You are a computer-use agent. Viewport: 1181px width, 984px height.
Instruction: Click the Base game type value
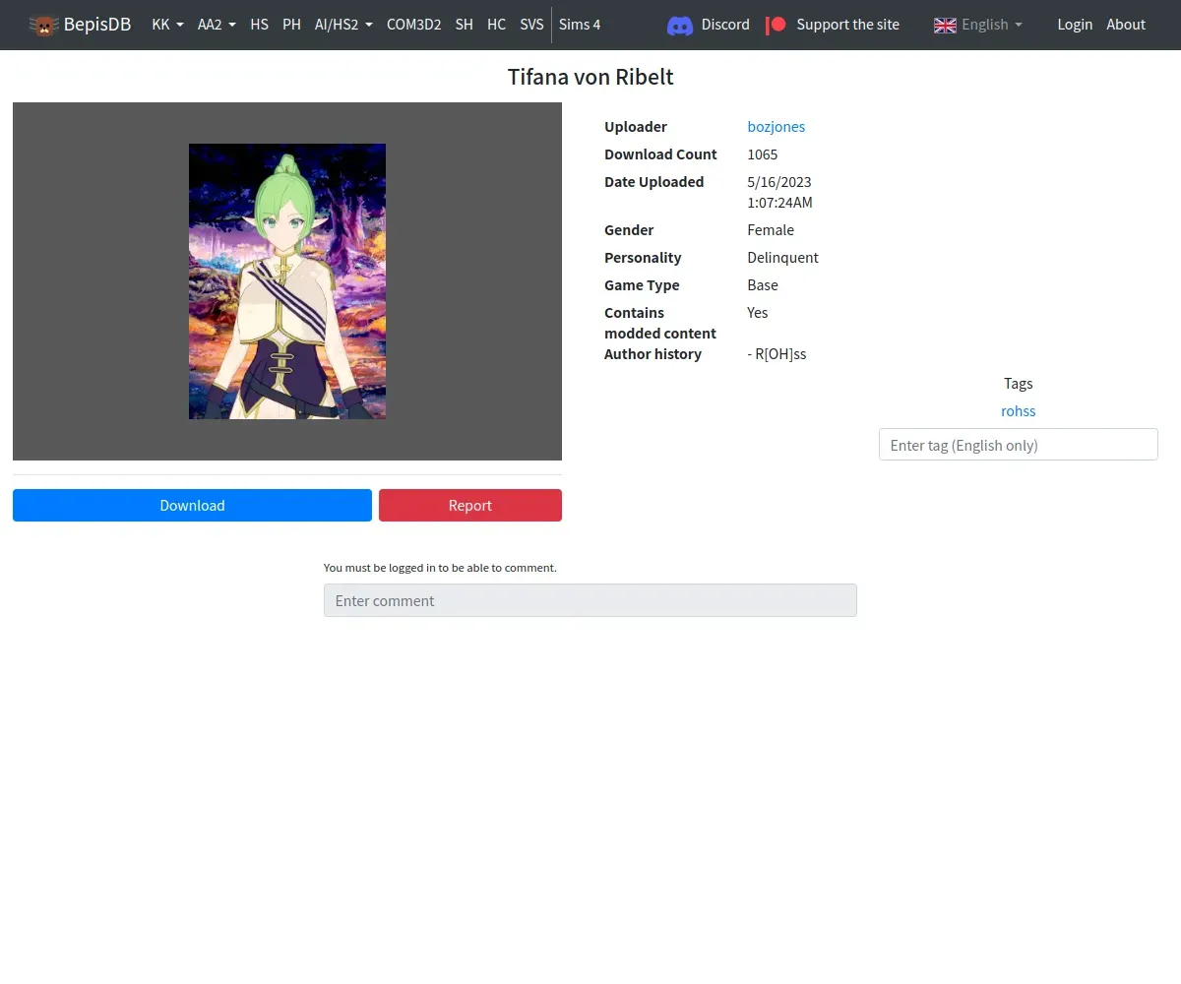tap(763, 285)
